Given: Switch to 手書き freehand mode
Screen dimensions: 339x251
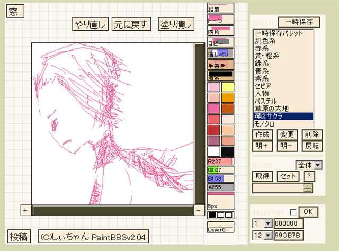Looking at the screenshot, I should click(220, 65).
